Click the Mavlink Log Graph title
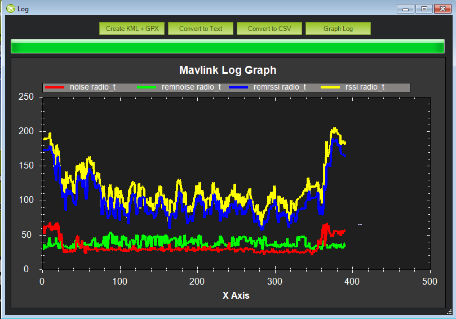This screenshot has height=319, width=456. [228, 70]
